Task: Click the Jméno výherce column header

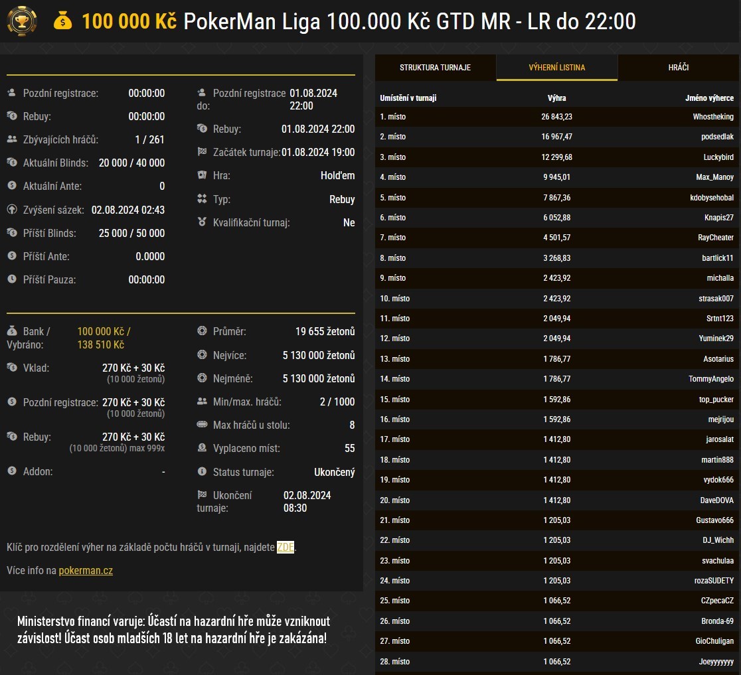Action: point(709,98)
